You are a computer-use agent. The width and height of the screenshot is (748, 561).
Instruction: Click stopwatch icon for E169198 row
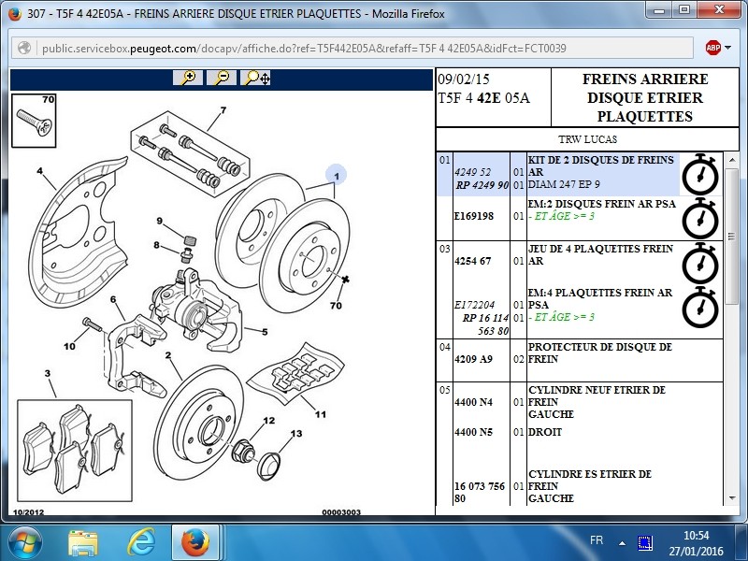tap(699, 218)
